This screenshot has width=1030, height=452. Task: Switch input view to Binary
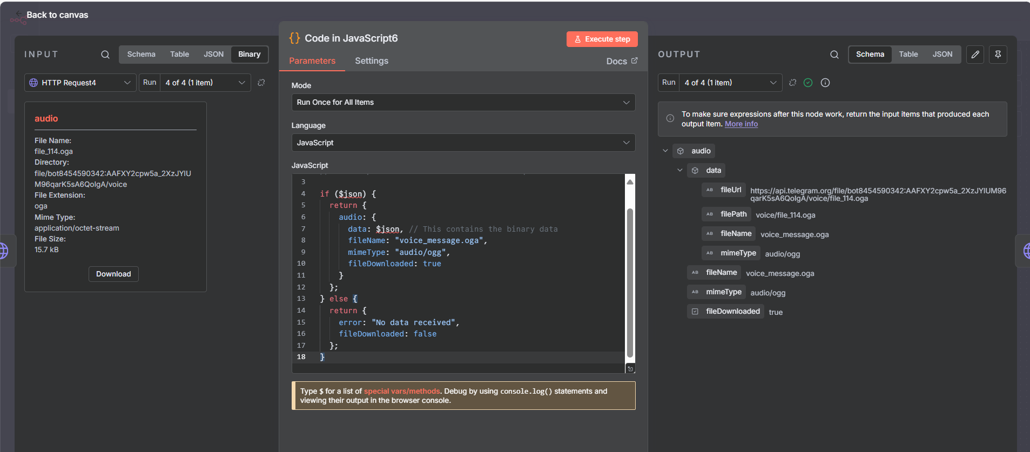pyautogui.click(x=249, y=55)
